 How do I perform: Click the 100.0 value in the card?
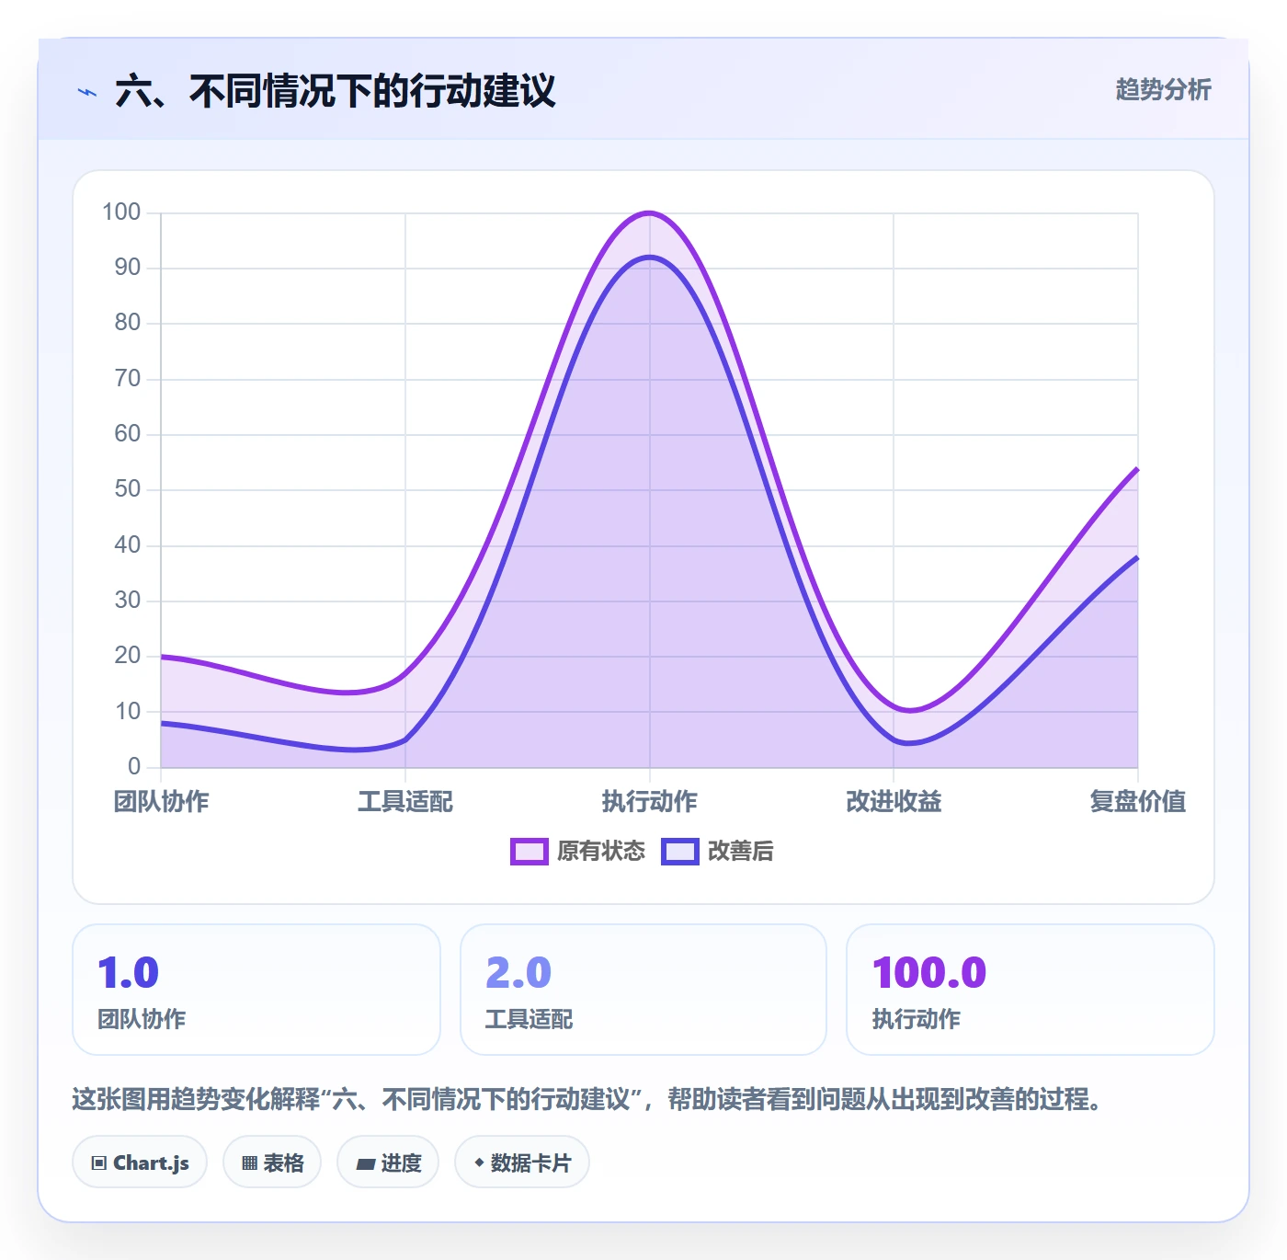pos(929,972)
